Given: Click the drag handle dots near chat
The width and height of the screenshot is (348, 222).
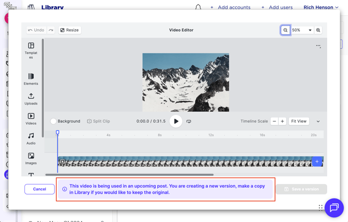Looking at the screenshot, I should [320, 207].
